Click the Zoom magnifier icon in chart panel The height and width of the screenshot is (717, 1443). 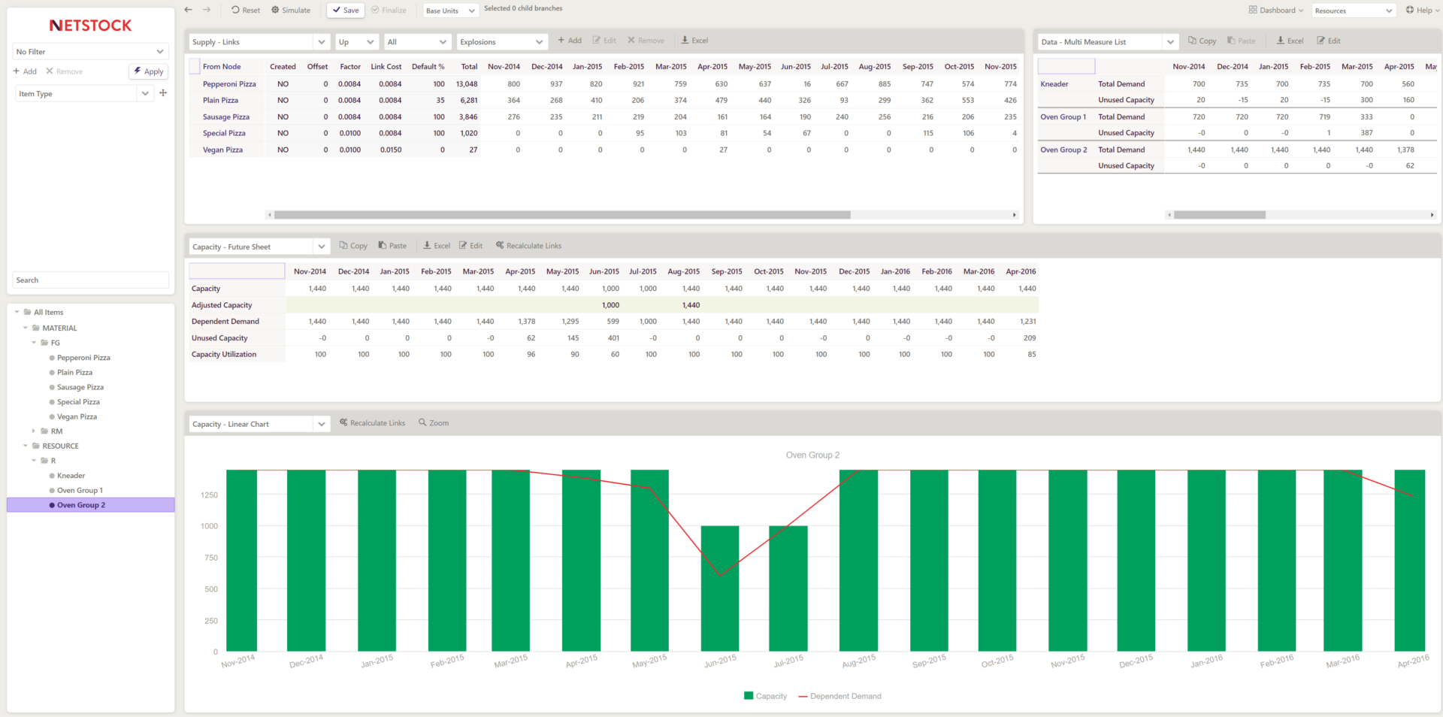[422, 423]
